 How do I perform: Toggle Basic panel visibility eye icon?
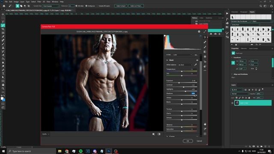coord(197,60)
